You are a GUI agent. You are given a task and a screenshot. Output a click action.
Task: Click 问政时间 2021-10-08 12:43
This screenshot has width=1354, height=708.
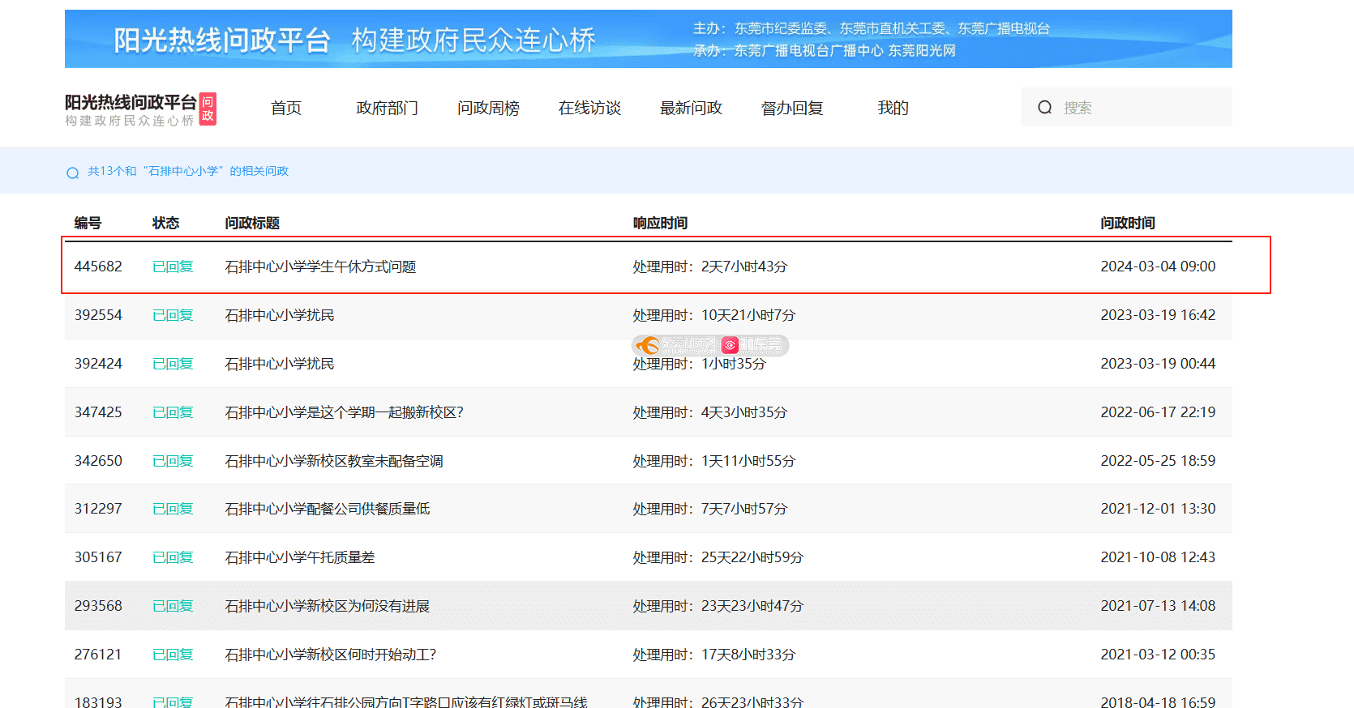pyautogui.click(x=1158, y=557)
